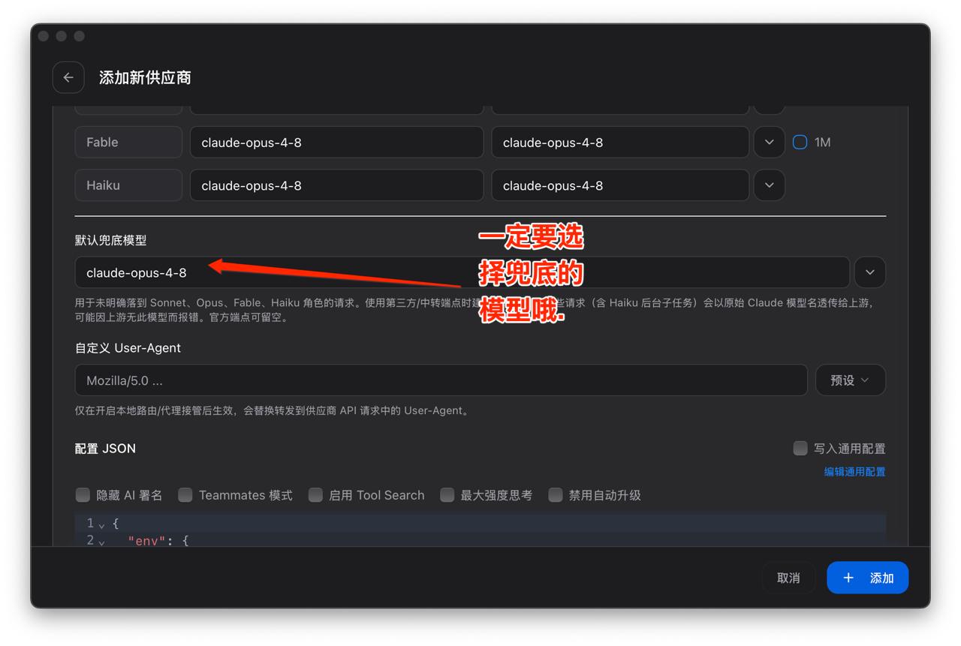Click the 添加新供应商 title
Viewport: 961px width, 646px height.
pos(145,77)
